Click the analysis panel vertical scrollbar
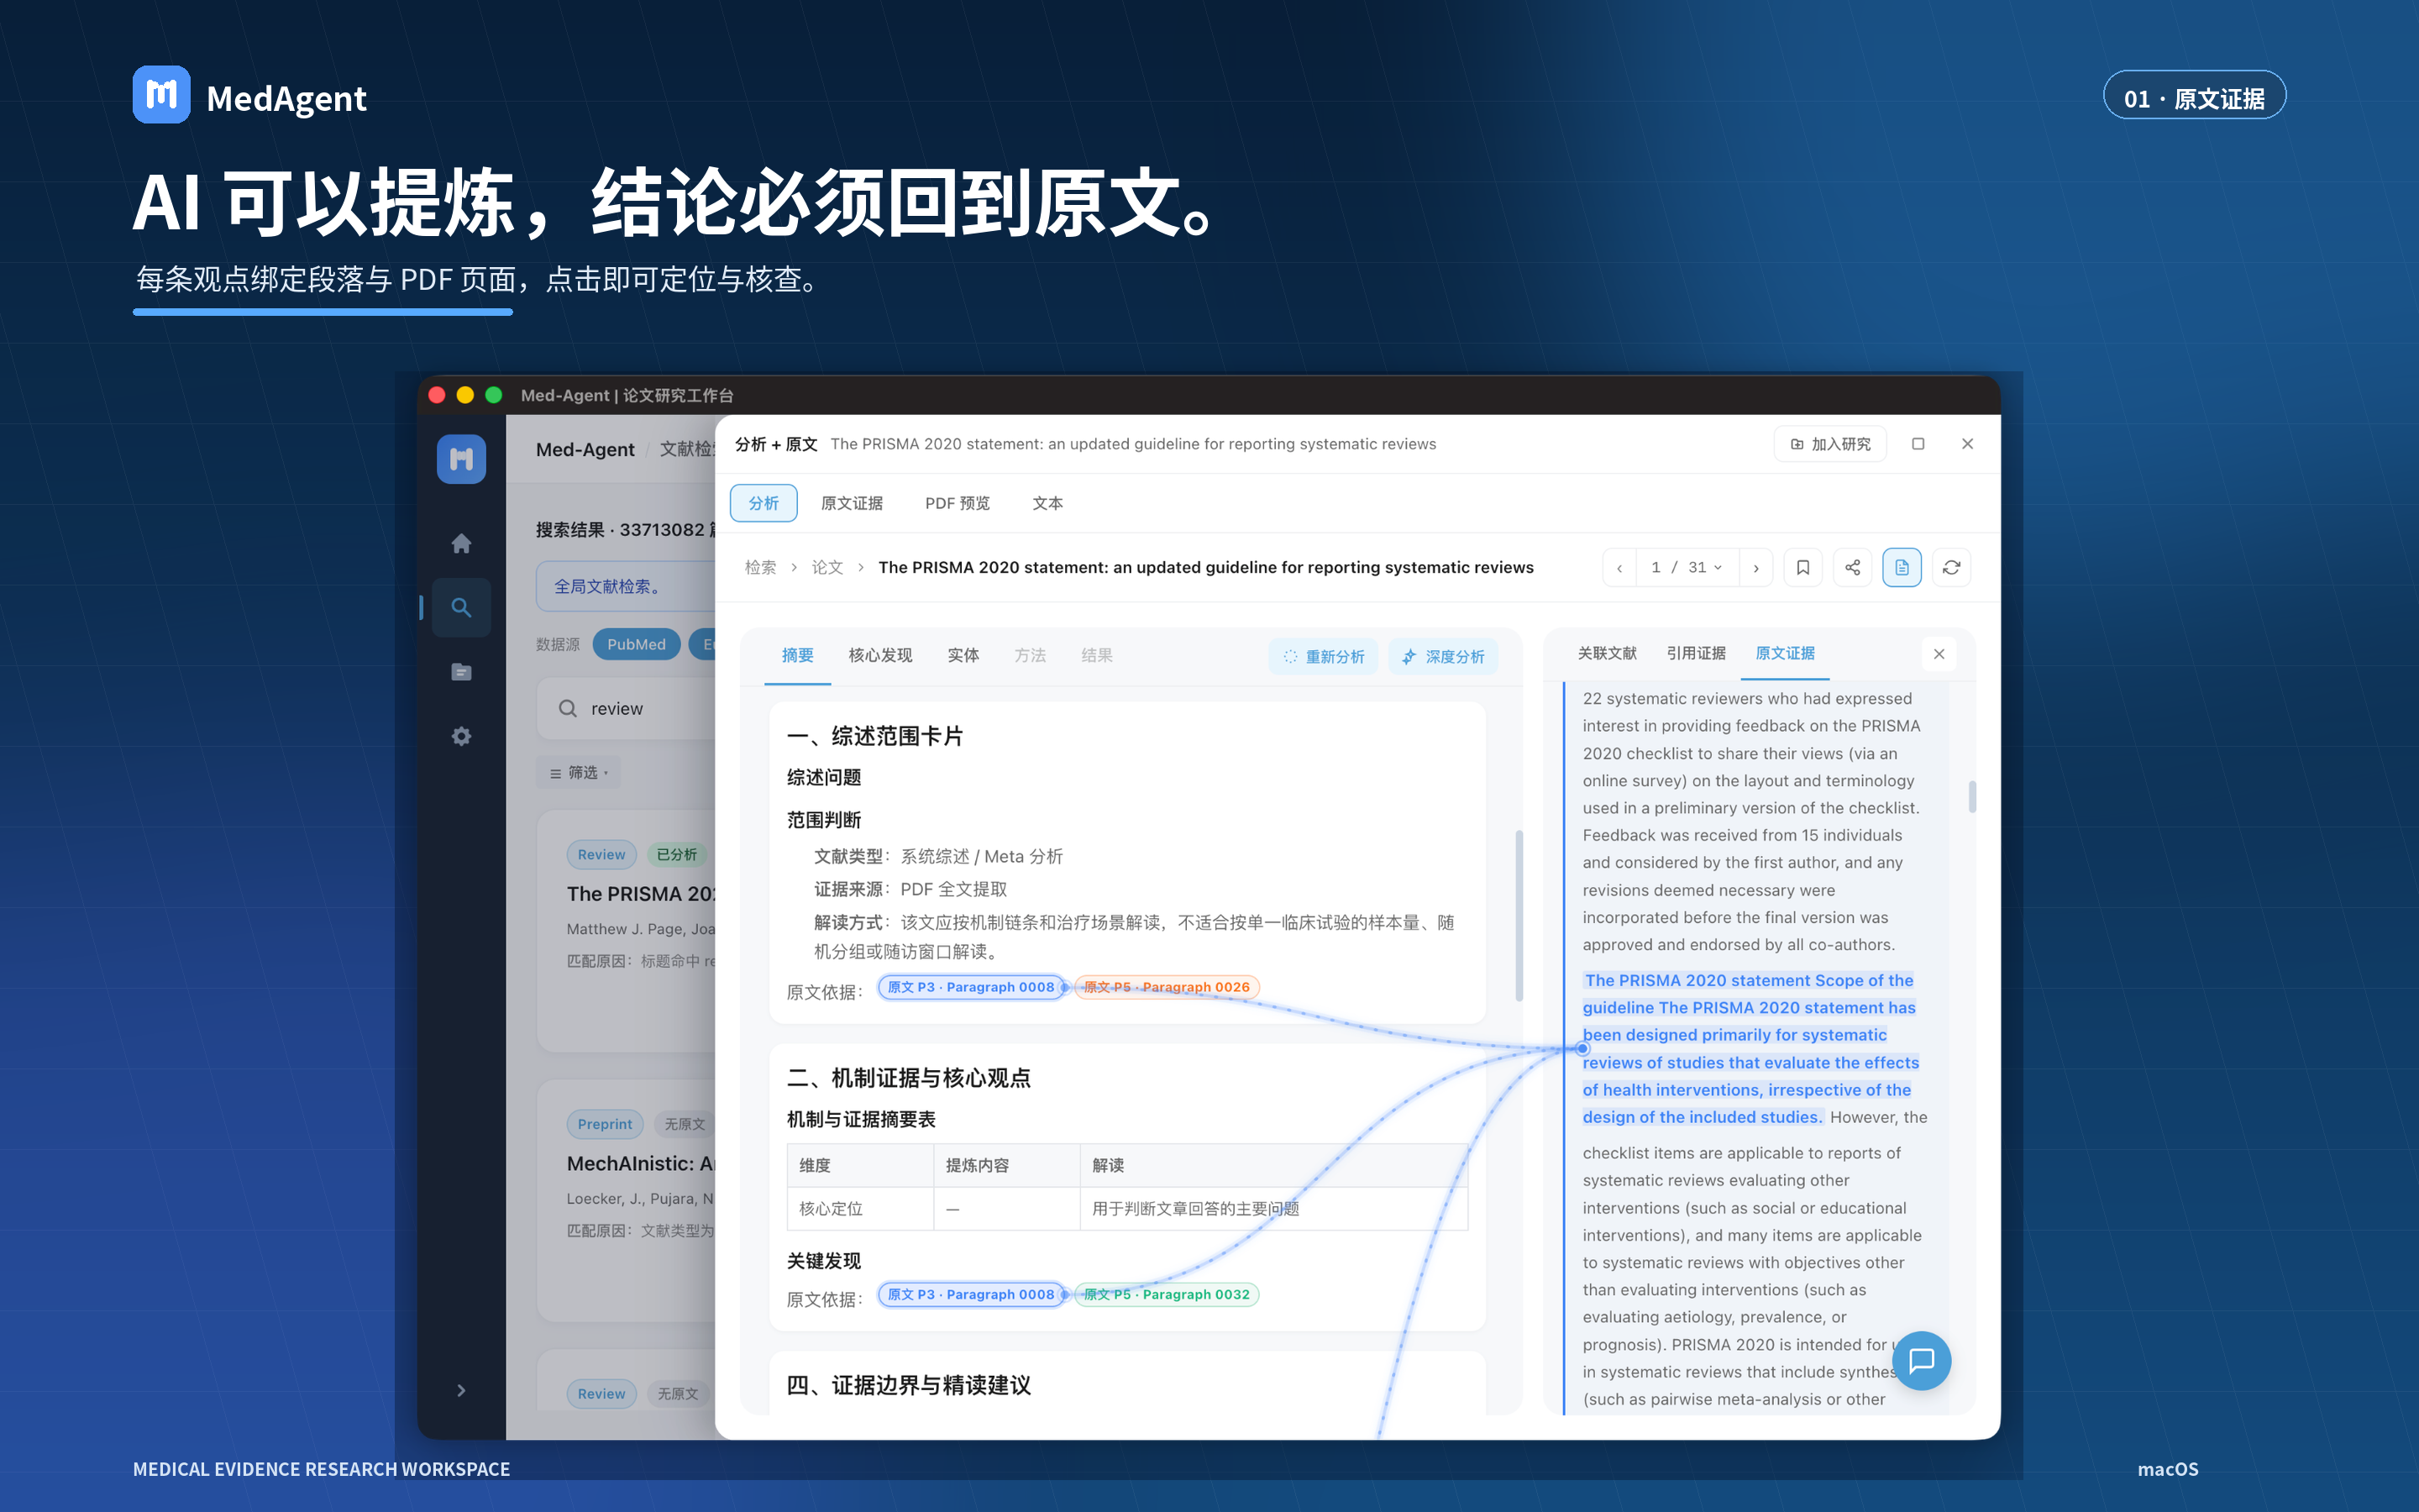 coord(1519,915)
